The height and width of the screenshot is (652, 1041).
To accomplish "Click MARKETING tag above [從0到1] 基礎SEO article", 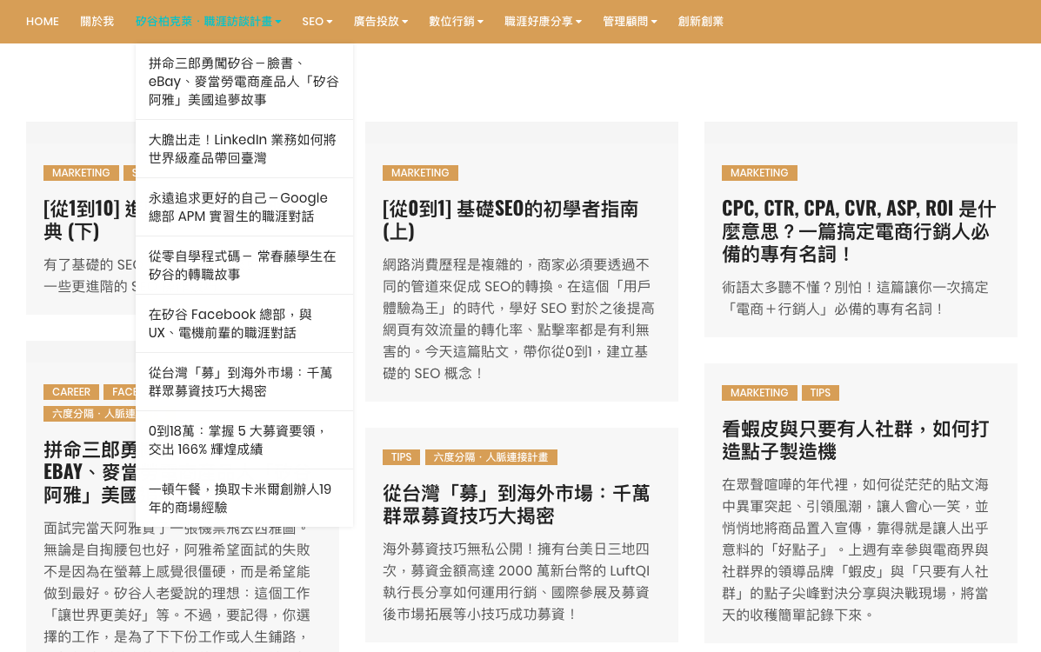I will point(420,173).
